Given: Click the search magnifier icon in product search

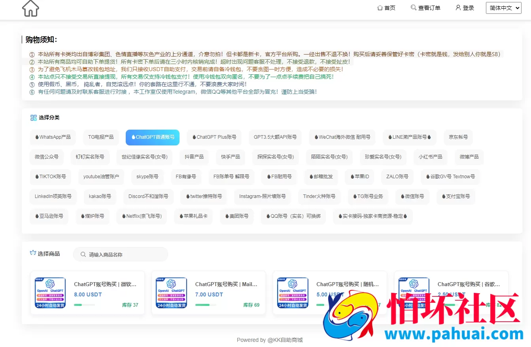Looking at the screenshot, I should 83,255.
